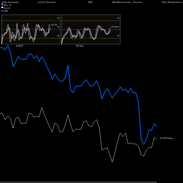Click the BKT ticker symbol in the header
The height and width of the screenshot is (183, 183).
90,2
